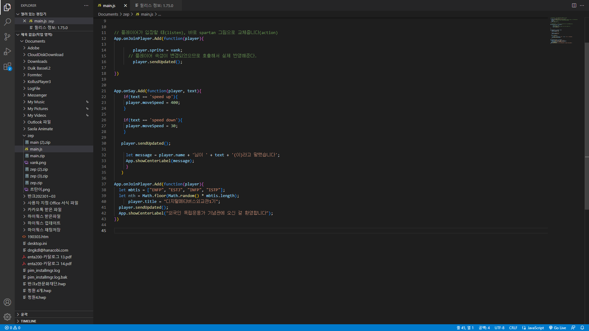Expand the My Pictures folder
This screenshot has width=589, height=331.
54,109
